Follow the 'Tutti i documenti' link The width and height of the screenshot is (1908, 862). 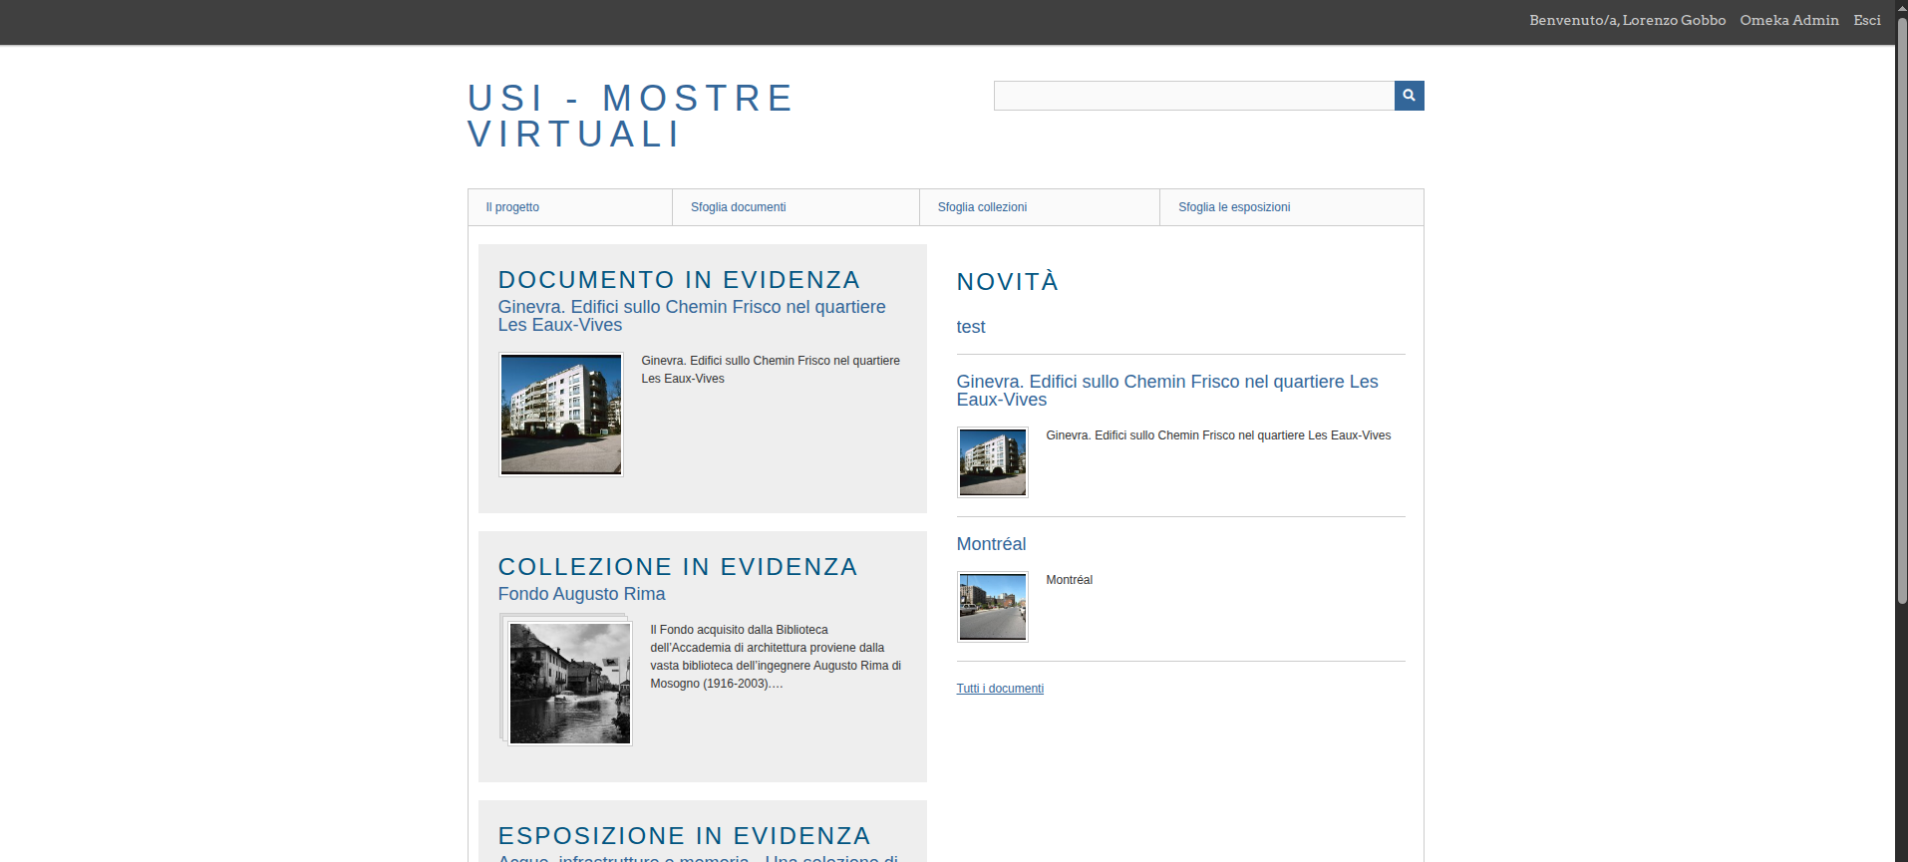point(1000,689)
